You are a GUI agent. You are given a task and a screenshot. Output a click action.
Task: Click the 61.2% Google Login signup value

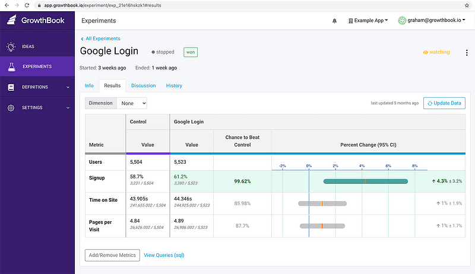180,177
